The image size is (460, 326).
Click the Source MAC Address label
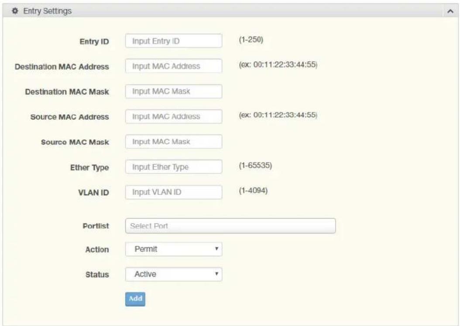point(69,117)
